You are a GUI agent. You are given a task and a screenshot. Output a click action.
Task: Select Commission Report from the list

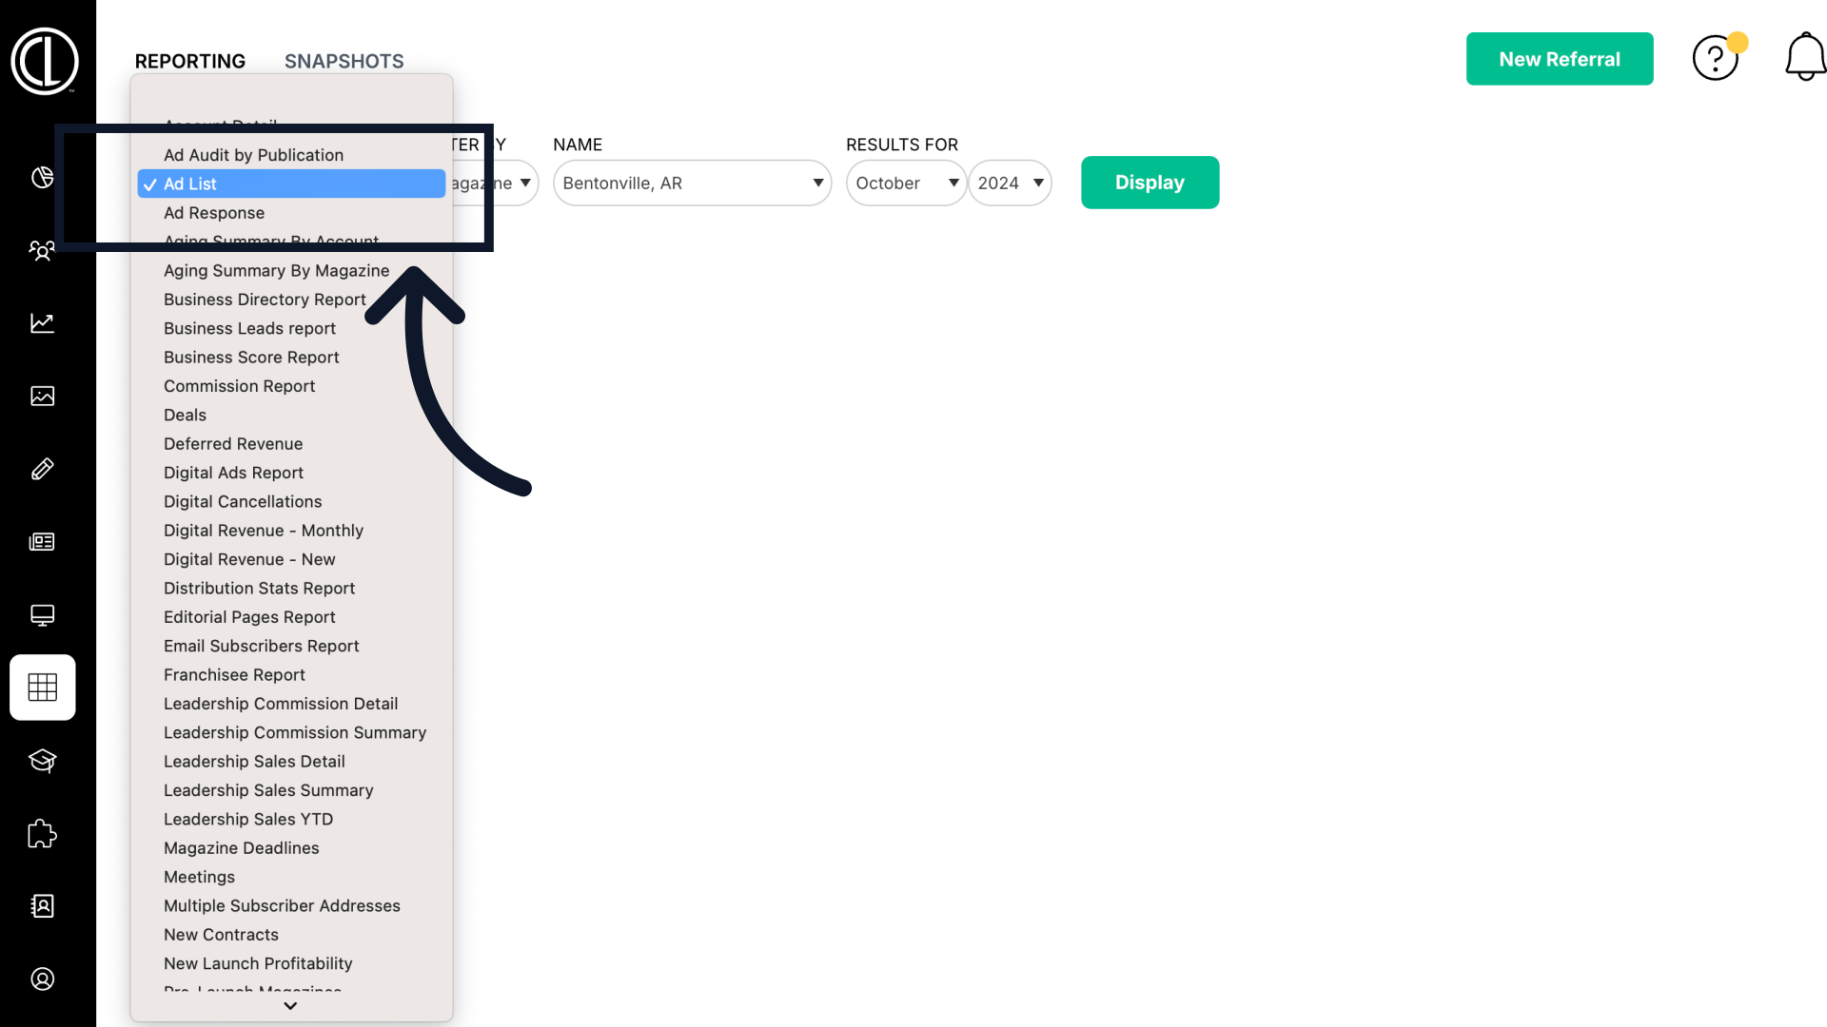[x=239, y=386]
